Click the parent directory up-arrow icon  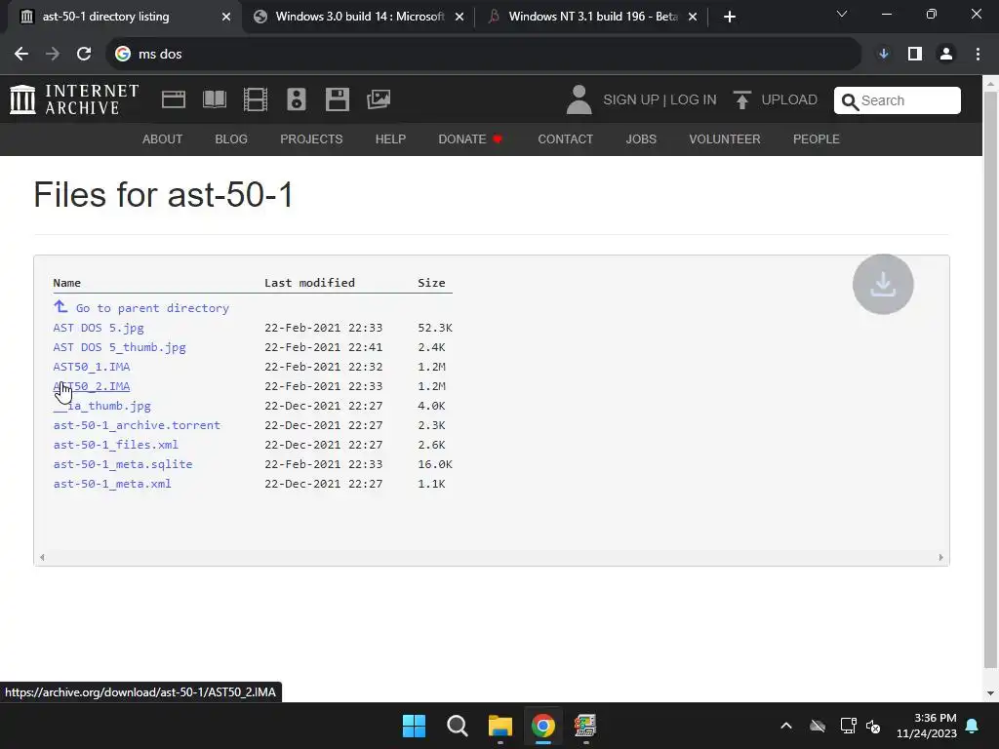coord(60,307)
